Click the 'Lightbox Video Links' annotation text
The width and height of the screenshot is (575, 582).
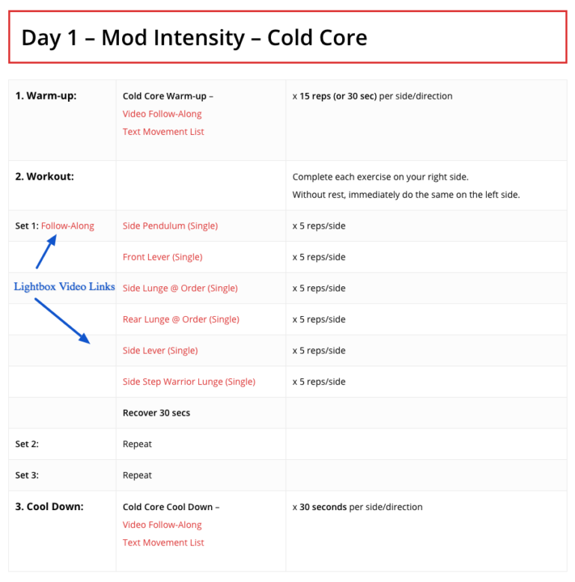coord(64,287)
